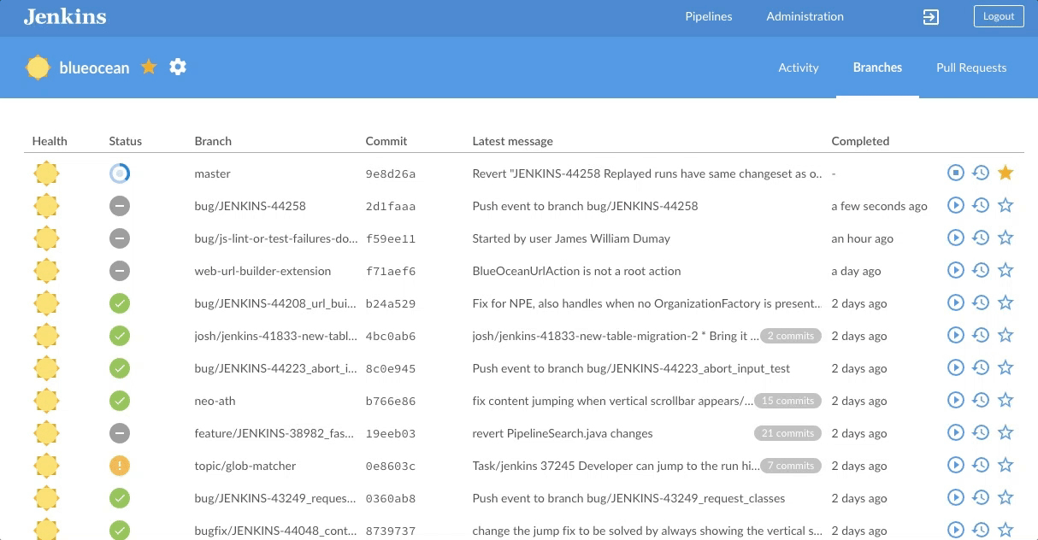Open the Pipelines link in header
This screenshot has width=1038, height=540.
(x=709, y=16)
